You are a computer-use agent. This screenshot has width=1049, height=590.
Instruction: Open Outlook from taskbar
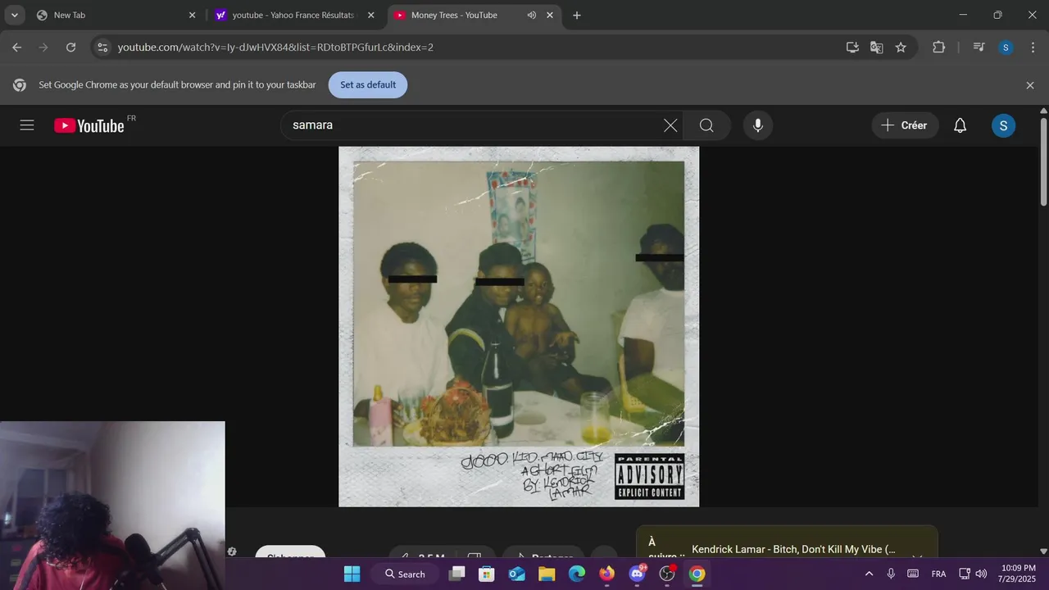pyautogui.click(x=517, y=574)
